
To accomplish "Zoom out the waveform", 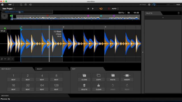I will 9,59.
